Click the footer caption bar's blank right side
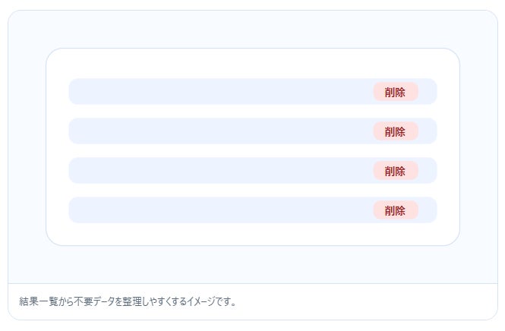505x331 pixels. tap(380, 301)
